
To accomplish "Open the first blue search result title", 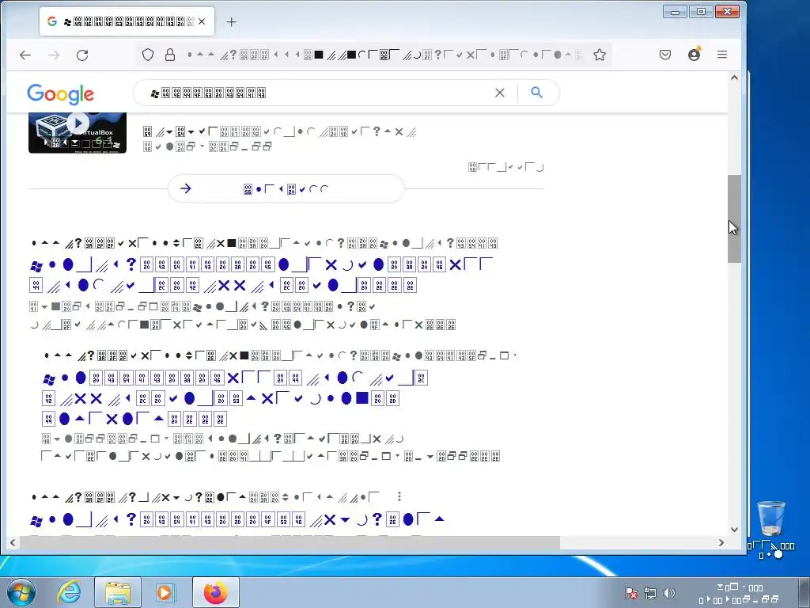I will coord(261,275).
